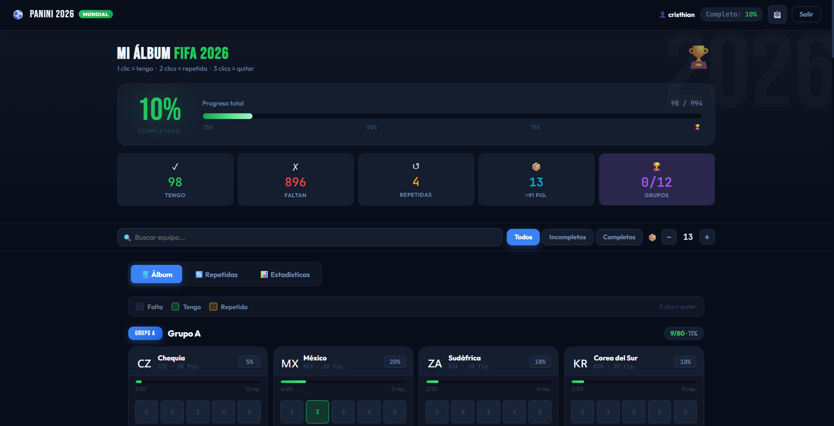Open the Repetidas tab
Screen dimensions: 834x426
coord(216,274)
